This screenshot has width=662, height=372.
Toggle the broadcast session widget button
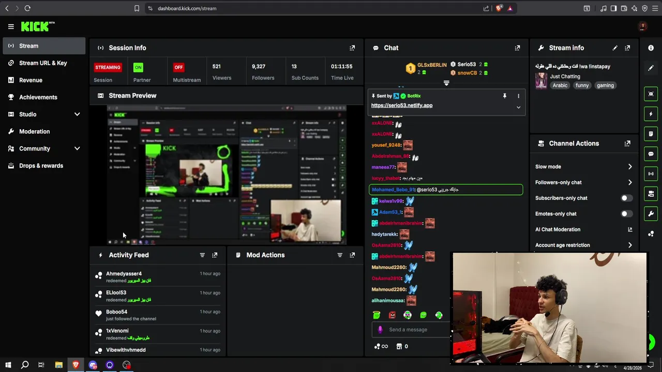[x=651, y=174]
